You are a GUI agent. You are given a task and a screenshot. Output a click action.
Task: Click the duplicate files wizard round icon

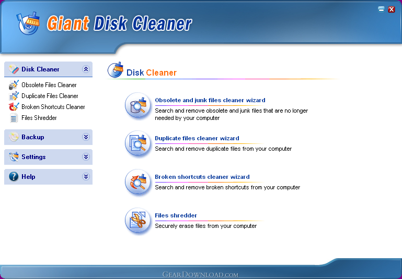tap(137, 144)
